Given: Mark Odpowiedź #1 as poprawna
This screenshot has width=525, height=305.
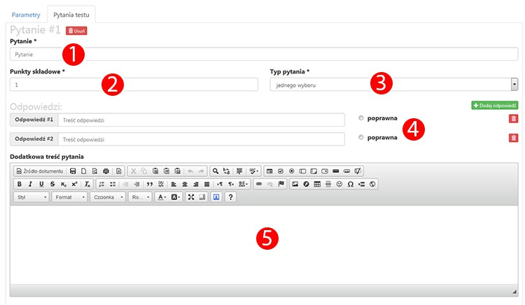Looking at the screenshot, I should [361, 118].
